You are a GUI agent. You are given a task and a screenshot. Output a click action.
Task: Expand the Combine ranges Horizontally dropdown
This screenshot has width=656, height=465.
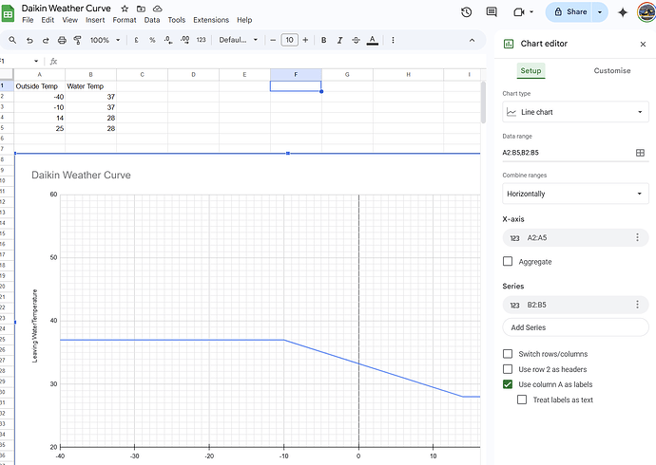tap(574, 194)
